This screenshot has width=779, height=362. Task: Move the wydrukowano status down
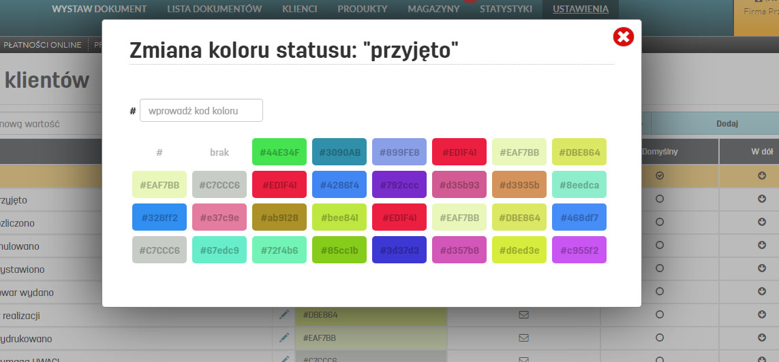point(761,338)
